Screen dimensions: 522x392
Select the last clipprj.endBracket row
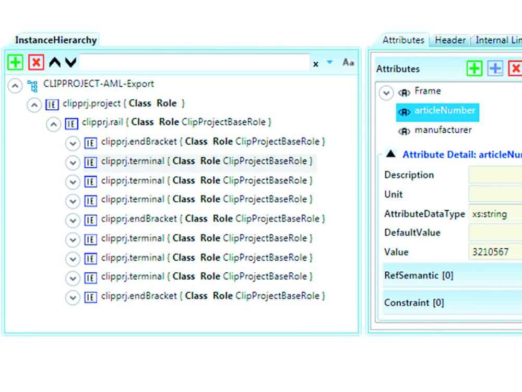click(213, 296)
